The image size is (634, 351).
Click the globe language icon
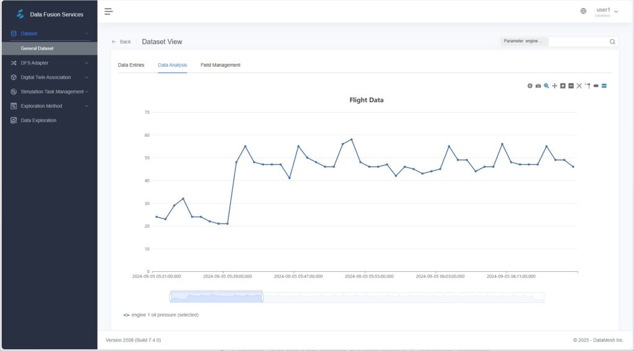coord(583,11)
